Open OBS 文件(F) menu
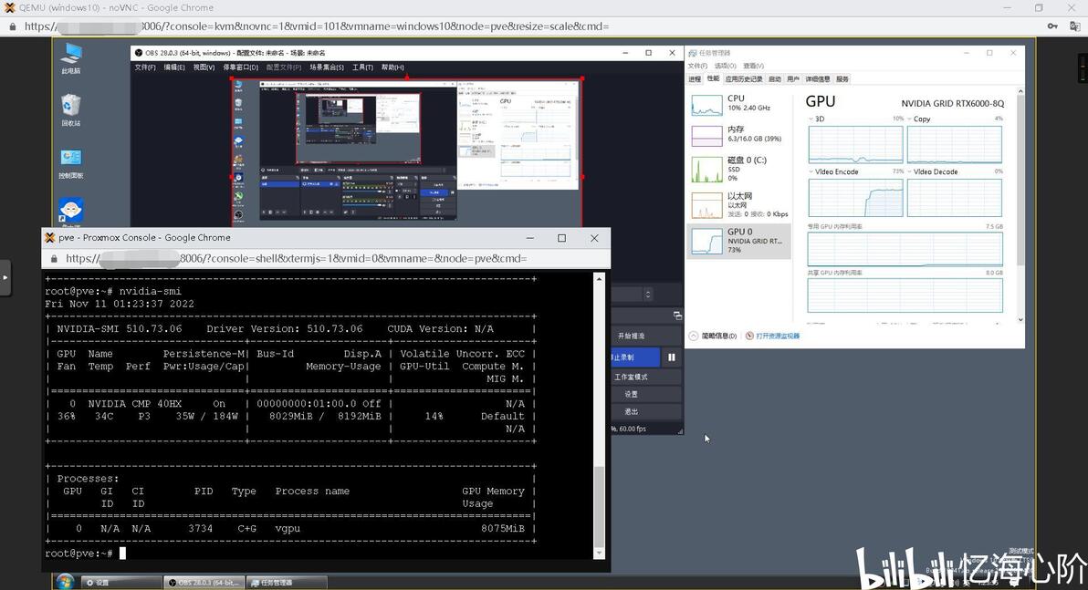1088x590 pixels. [144, 67]
